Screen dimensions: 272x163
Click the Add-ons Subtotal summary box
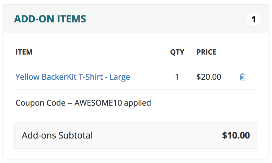[x=136, y=135]
